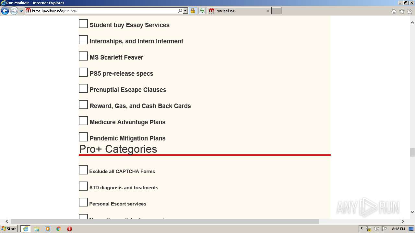Viewport: 415px width, 233px height.
Task: Check Personal Escort services
Action: (x=83, y=202)
